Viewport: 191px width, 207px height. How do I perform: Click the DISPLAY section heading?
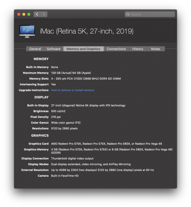[x=41, y=97]
